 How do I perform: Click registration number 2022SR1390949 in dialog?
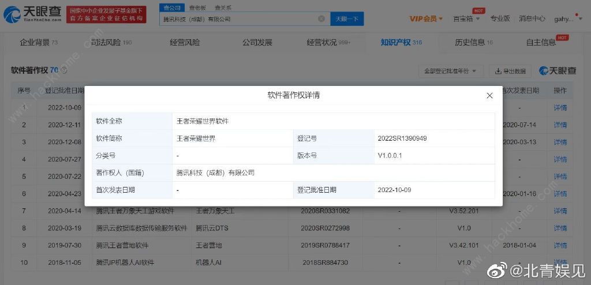[402, 138]
